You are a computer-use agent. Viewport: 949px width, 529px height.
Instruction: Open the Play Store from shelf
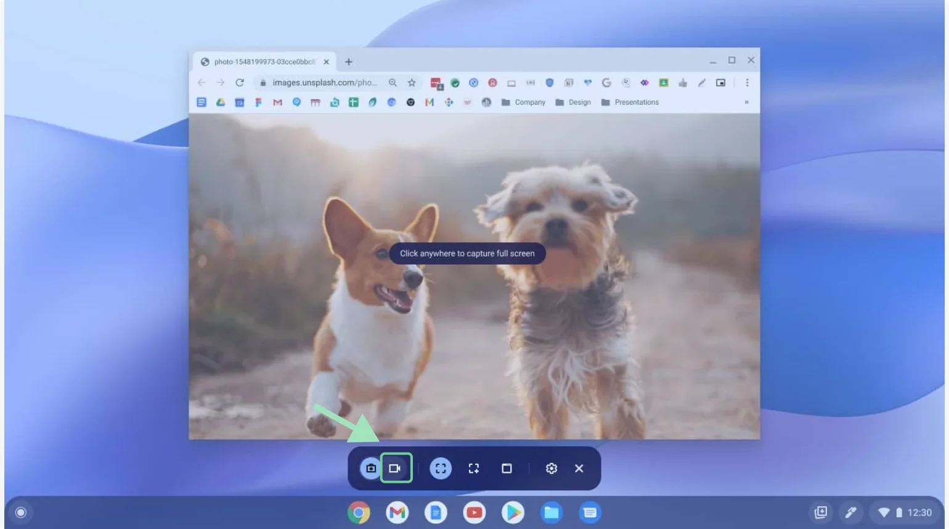(x=513, y=512)
